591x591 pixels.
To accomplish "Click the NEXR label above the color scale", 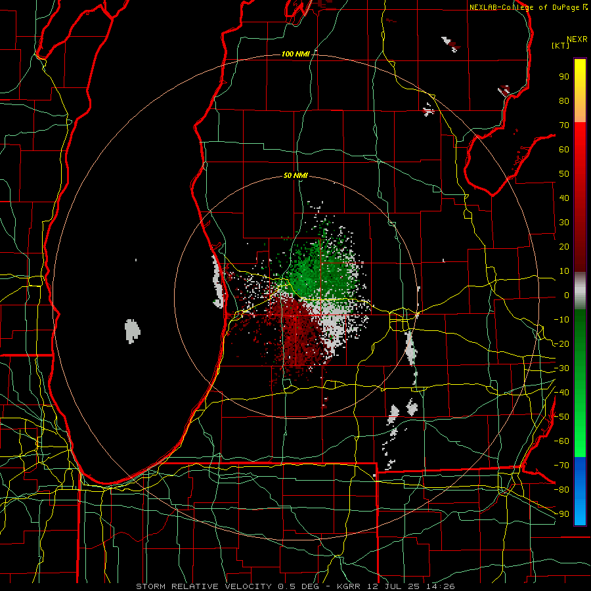I will point(577,39).
